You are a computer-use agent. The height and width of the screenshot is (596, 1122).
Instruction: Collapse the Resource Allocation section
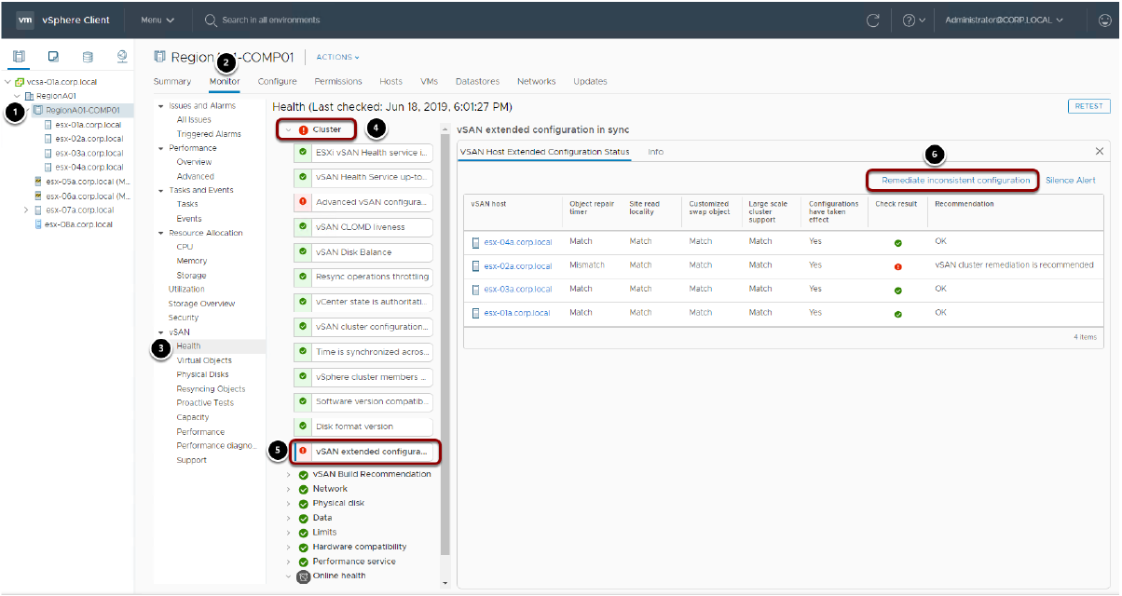(x=161, y=233)
